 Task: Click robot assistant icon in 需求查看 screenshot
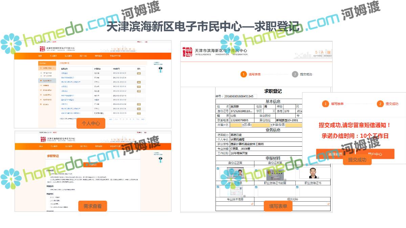(x=160, y=158)
